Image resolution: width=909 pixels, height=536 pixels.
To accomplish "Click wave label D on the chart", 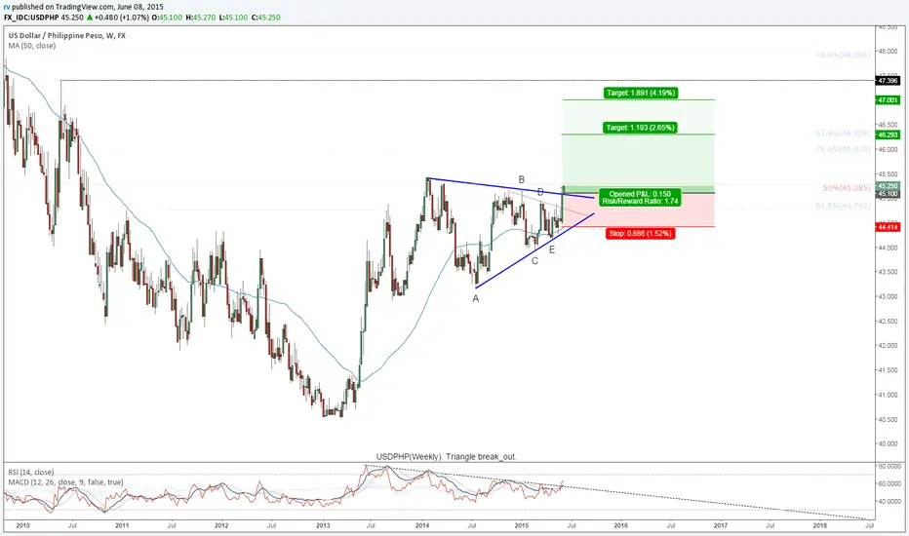I will tap(540, 192).
